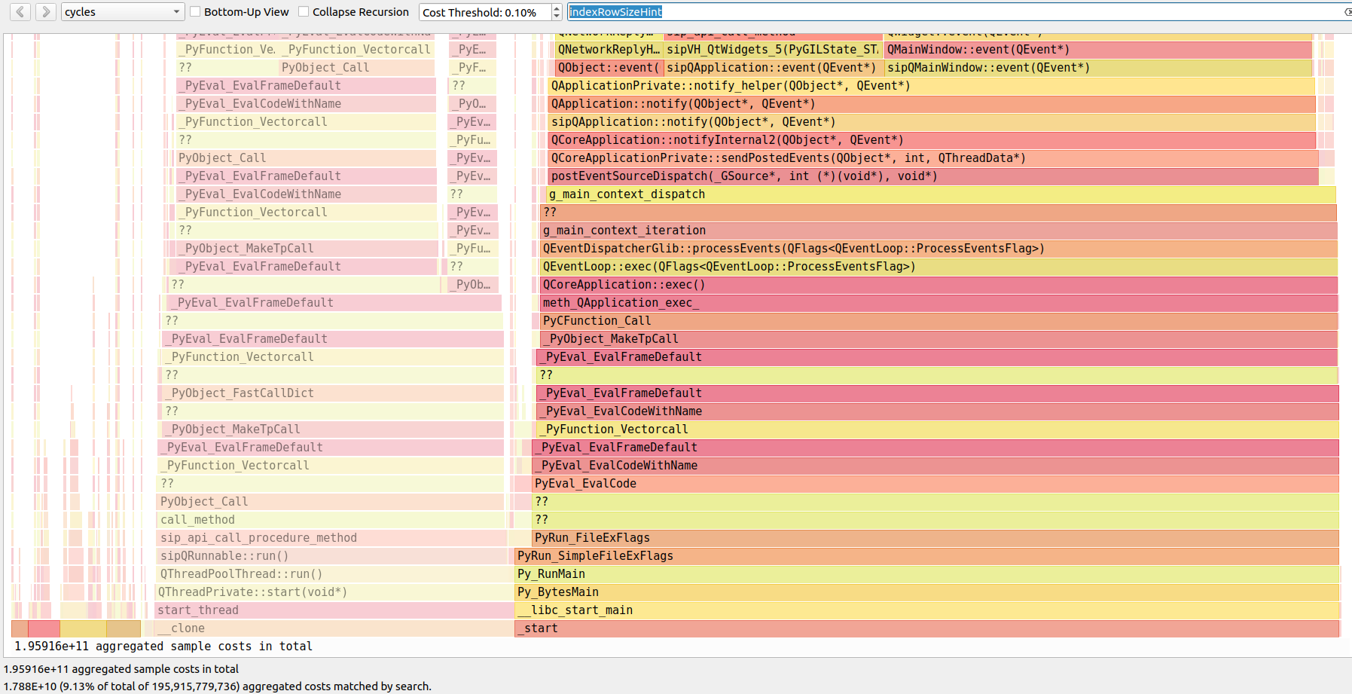This screenshot has height=694, width=1352.
Task: Select the PyEval_EvalCode frame
Action: click(935, 484)
